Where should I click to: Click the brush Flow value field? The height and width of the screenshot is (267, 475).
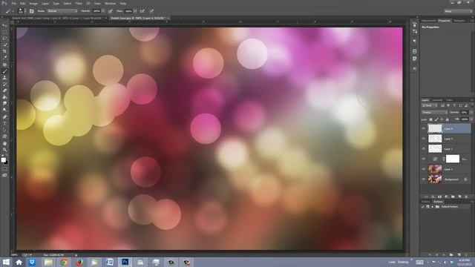(x=128, y=11)
